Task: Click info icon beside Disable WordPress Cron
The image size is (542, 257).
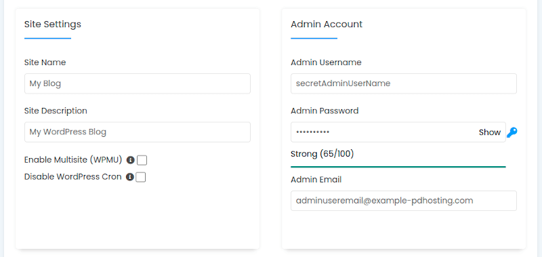Action: click(x=130, y=177)
